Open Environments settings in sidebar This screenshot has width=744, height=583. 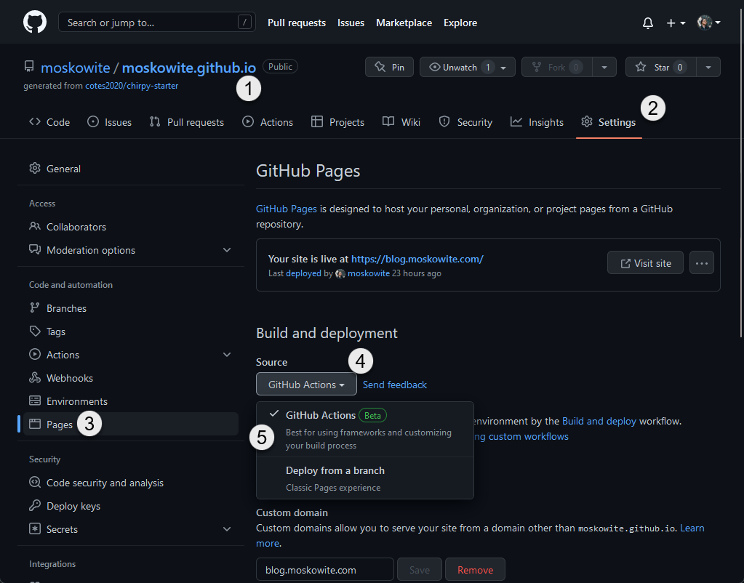tap(131, 401)
